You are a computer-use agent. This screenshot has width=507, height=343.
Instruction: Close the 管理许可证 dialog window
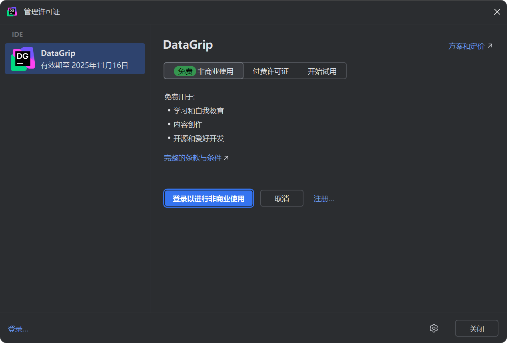(497, 12)
